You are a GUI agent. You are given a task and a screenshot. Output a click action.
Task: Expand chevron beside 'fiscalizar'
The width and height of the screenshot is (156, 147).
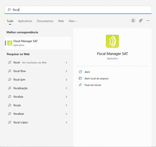tap(66, 114)
